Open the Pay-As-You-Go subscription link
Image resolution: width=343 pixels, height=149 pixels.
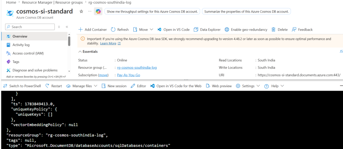(x=128, y=75)
